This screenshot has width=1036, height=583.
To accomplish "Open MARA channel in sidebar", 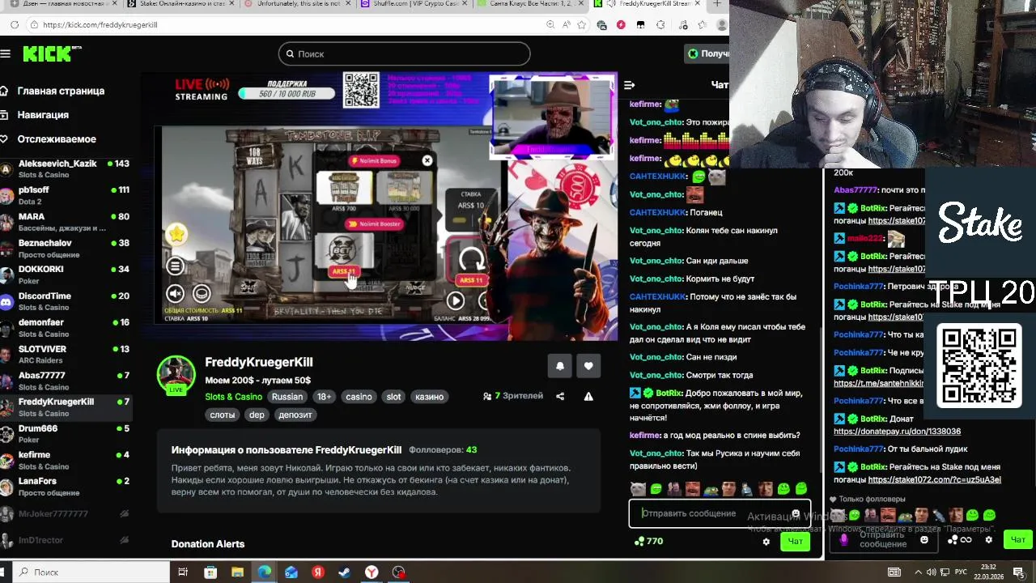I will pos(66,222).
